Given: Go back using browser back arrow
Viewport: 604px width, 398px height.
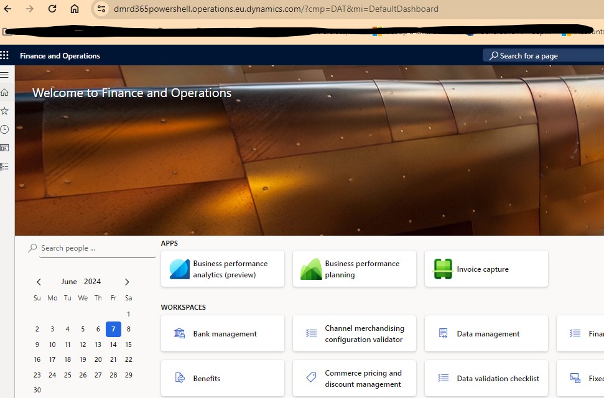Looking at the screenshot, I should [x=7, y=9].
